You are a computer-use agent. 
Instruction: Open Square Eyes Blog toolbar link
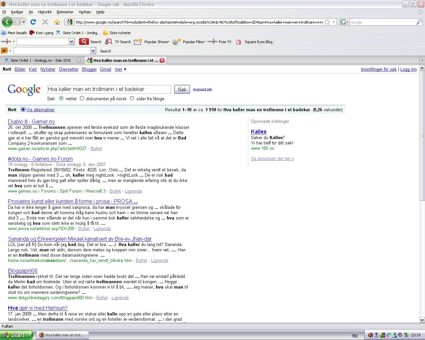click(254, 42)
